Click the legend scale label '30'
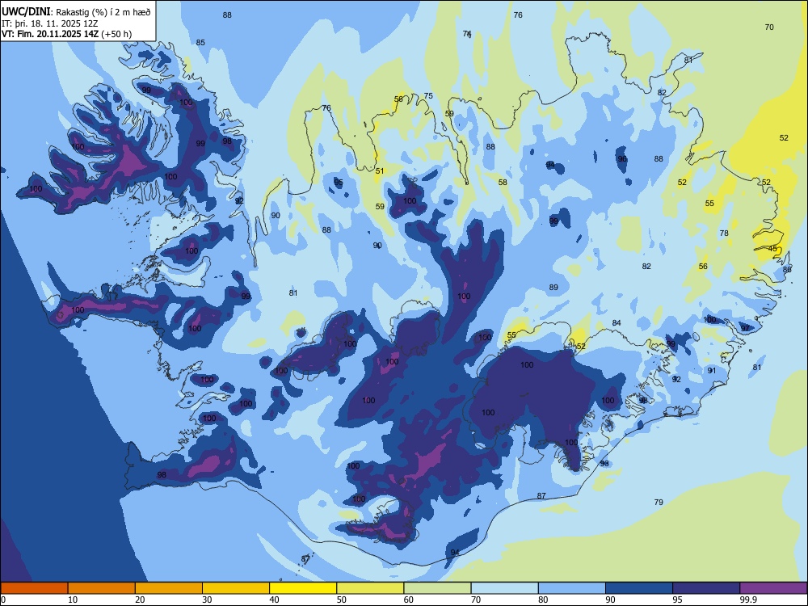The image size is (808, 606). click(x=207, y=600)
